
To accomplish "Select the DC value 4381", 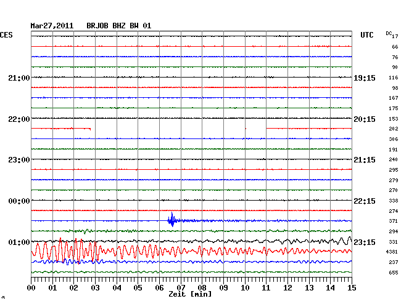I will click(392, 252).
